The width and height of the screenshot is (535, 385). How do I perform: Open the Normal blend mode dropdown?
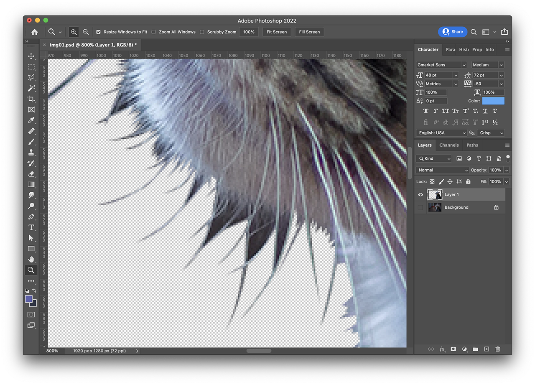(x=443, y=170)
